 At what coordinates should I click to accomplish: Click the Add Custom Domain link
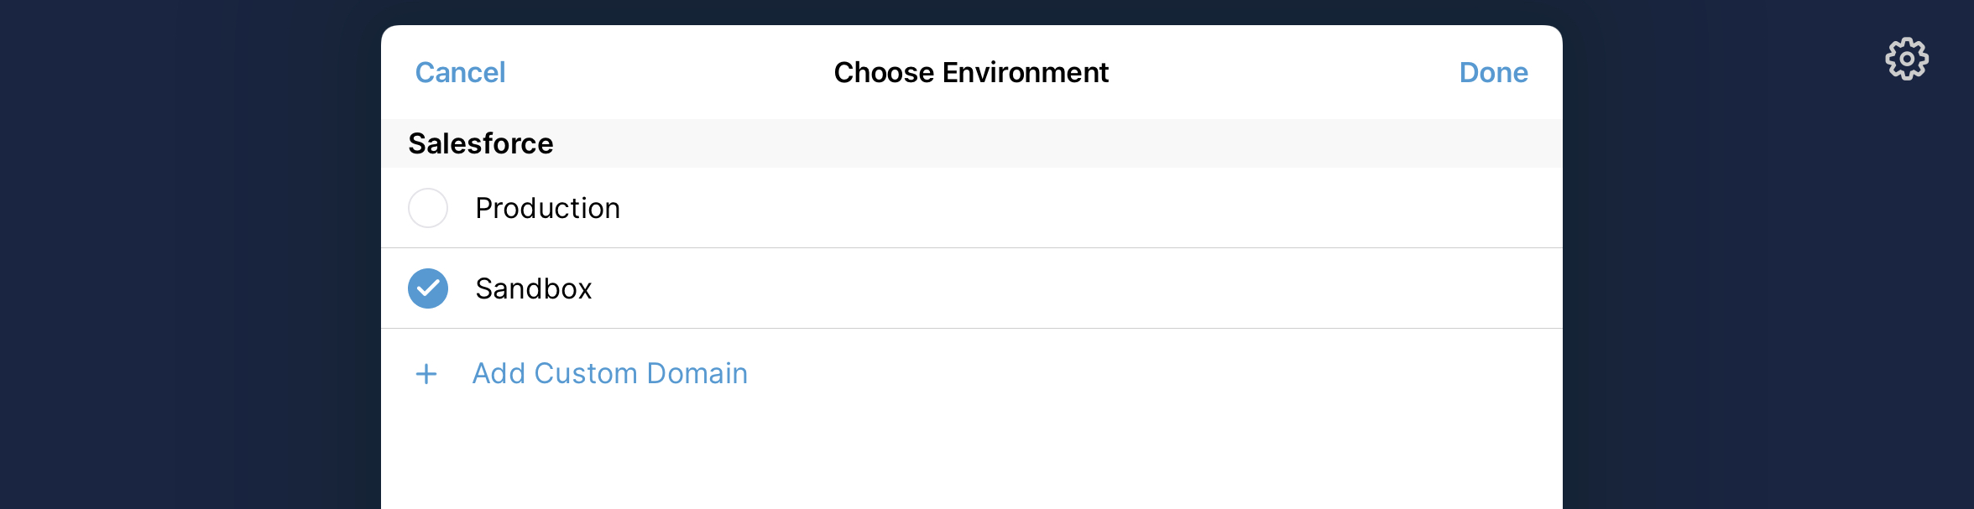(x=609, y=373)
